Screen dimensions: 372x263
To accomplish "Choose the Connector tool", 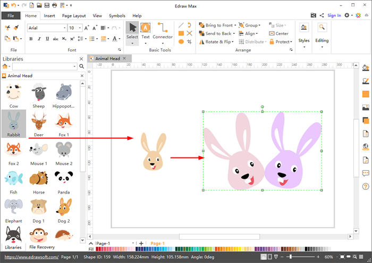I will (x=163, y=29).
